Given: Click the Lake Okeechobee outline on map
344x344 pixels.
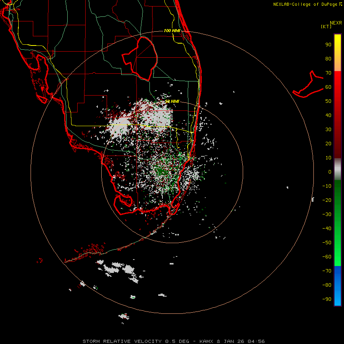Looking at the screenshot, I should click(140, 58).
